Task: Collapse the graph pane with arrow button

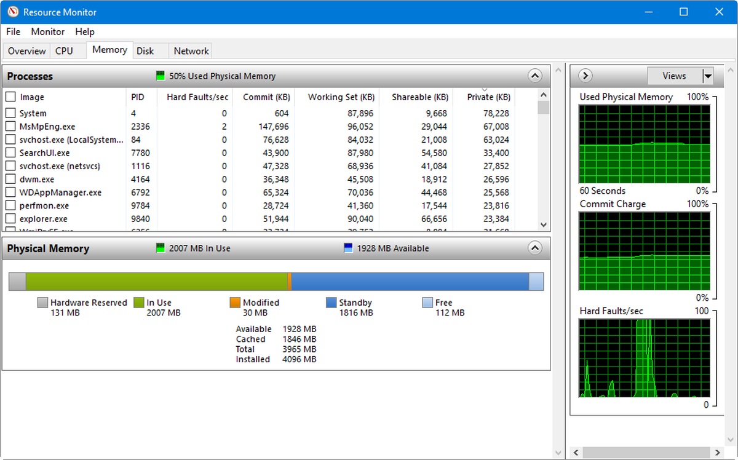Action: coord(585,76)
